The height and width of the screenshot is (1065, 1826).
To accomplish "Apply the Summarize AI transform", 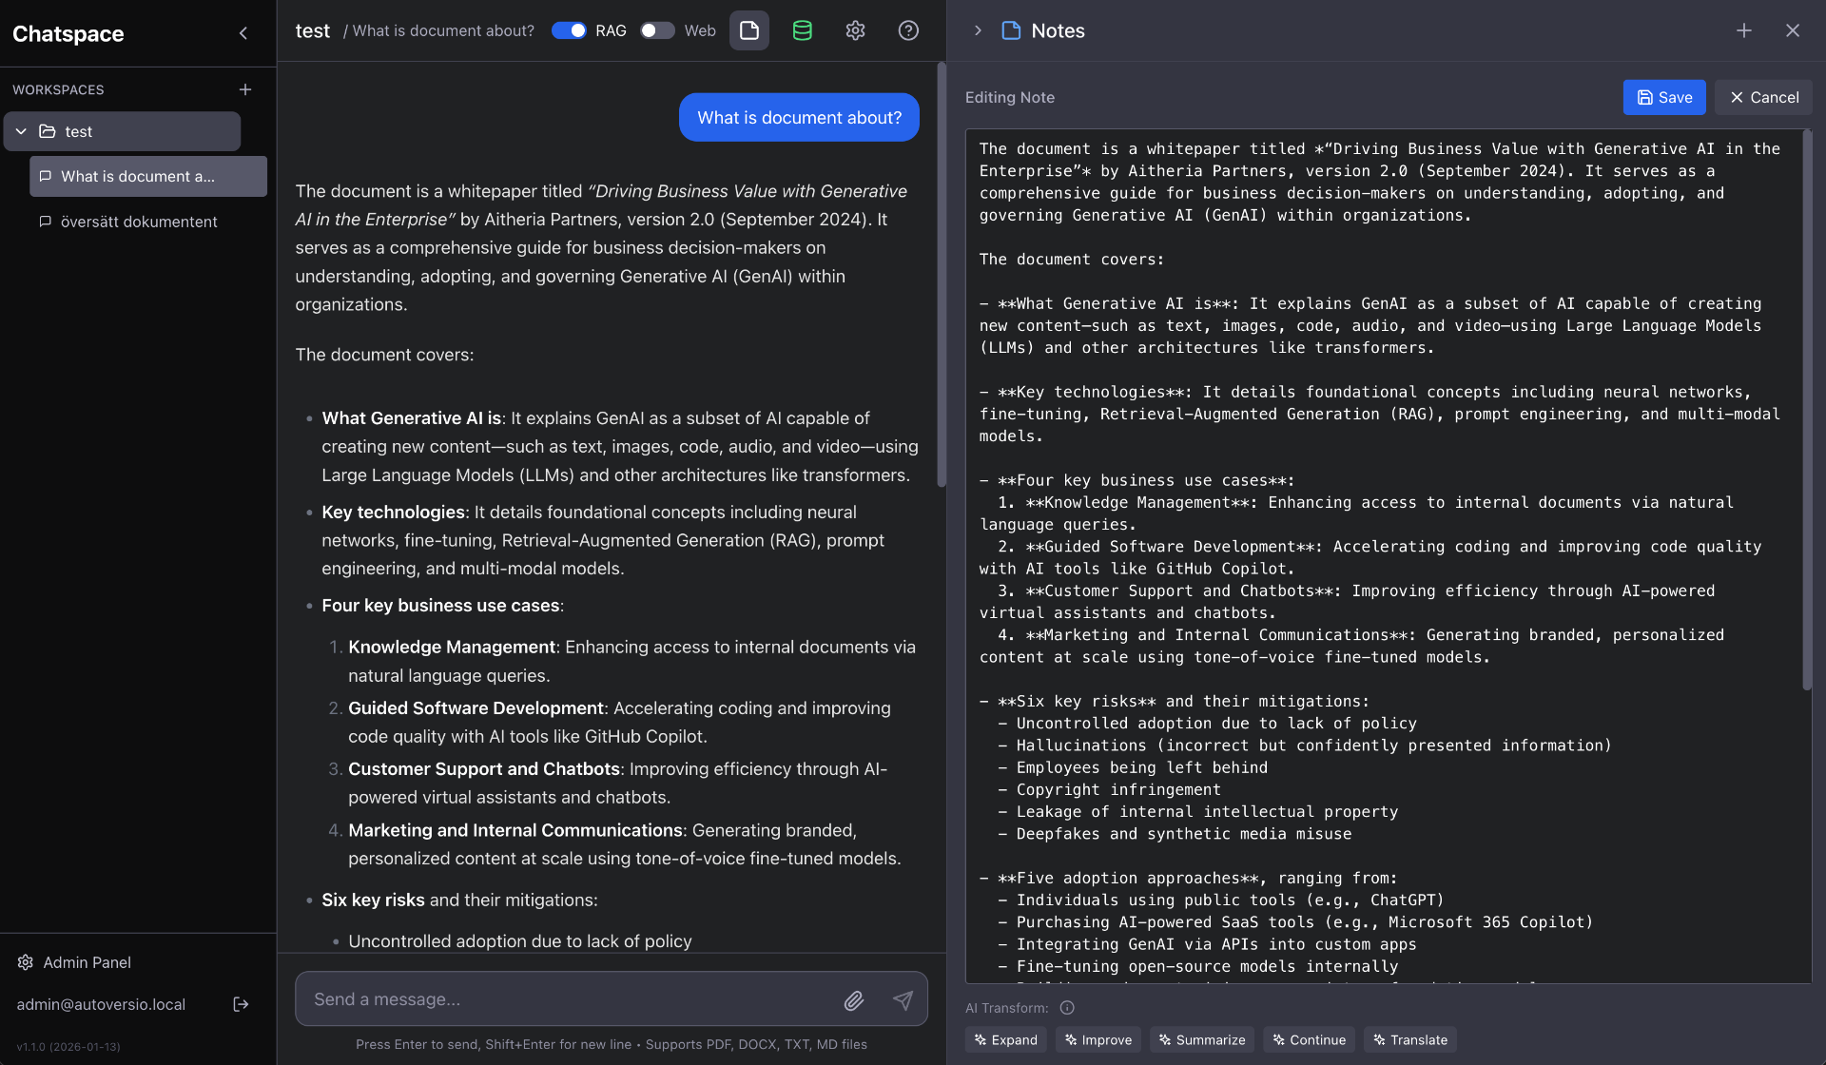I will point(1202,1040).
